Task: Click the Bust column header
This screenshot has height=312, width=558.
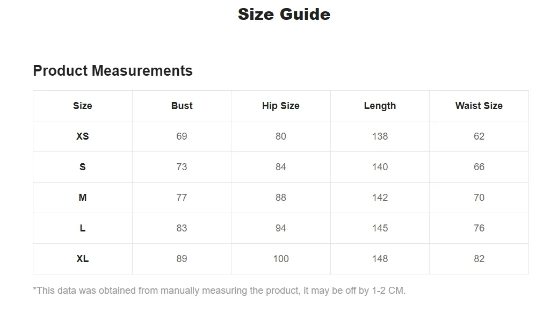Action: tap(182, 106)
